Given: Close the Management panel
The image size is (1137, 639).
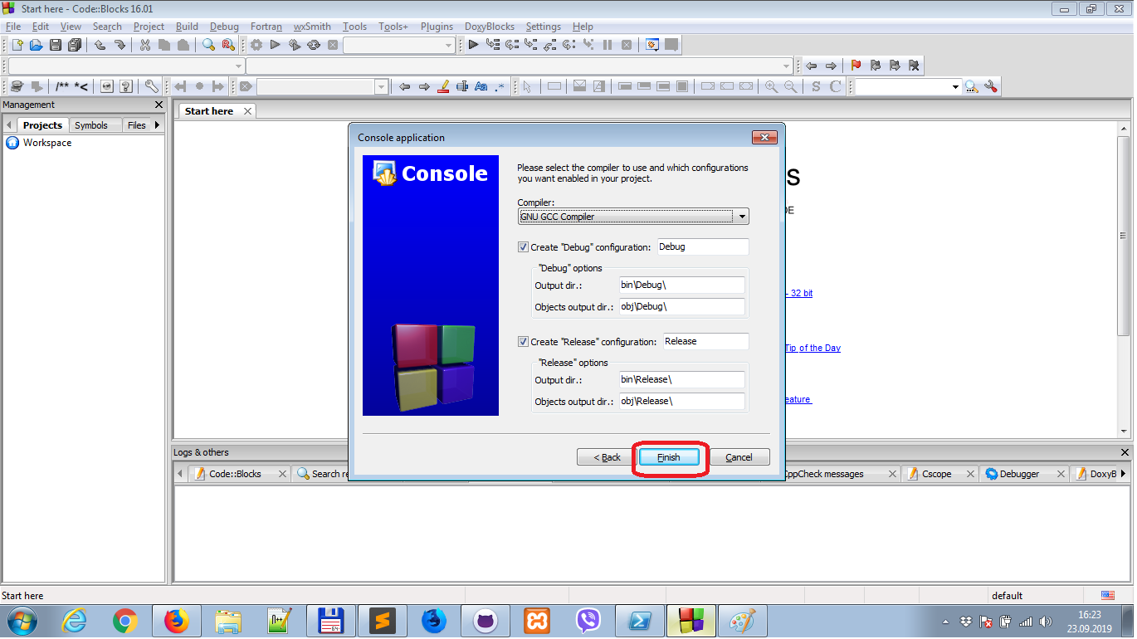Looking at the screenshot, I should 159,105.
